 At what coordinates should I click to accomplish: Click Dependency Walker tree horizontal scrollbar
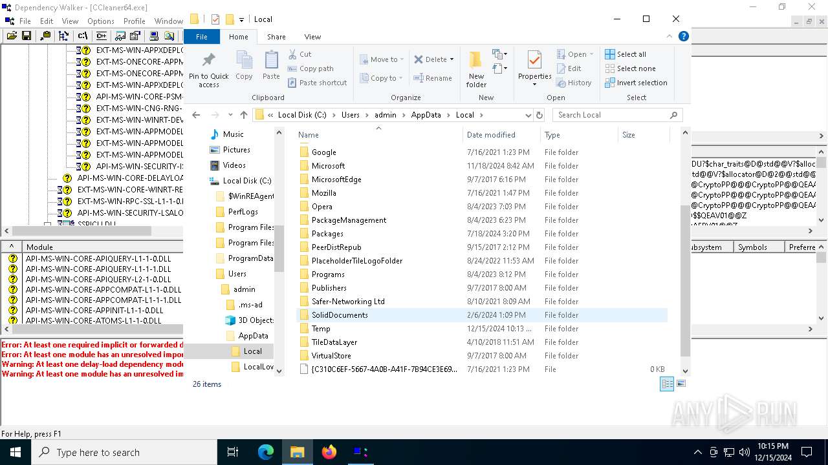coord(82,231)
